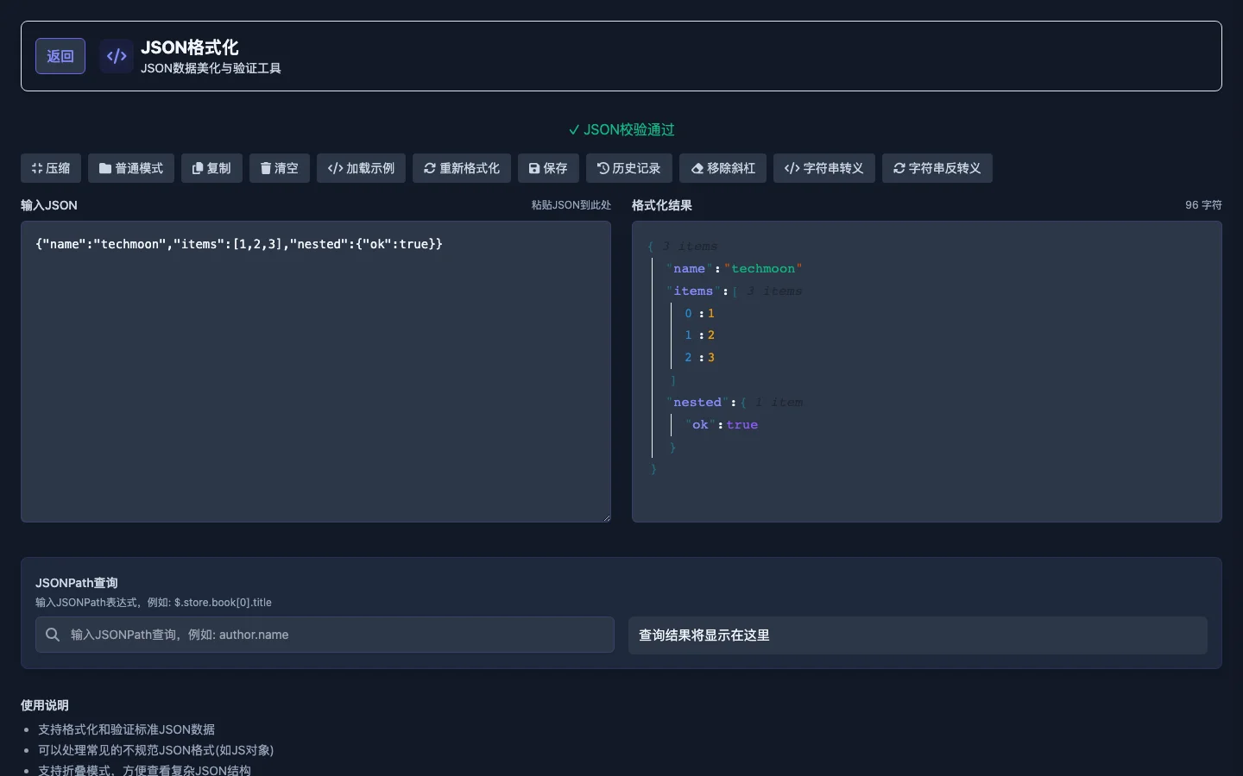The height and width of the screenshot is (776, 1243).
Task: Load sample JSON with 加载示例
Action: coord(361,168)
